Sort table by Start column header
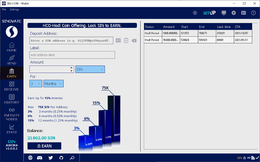The width and height of the screenshot is (260, 162). click(x=189, y=27)
